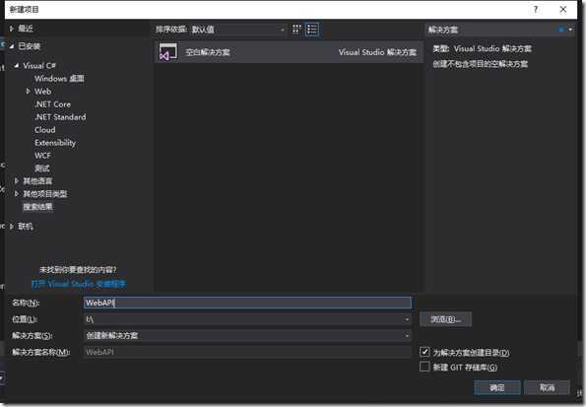Confirm with the 确定 button
Screen dimensions: 586x407
[497, 387]
